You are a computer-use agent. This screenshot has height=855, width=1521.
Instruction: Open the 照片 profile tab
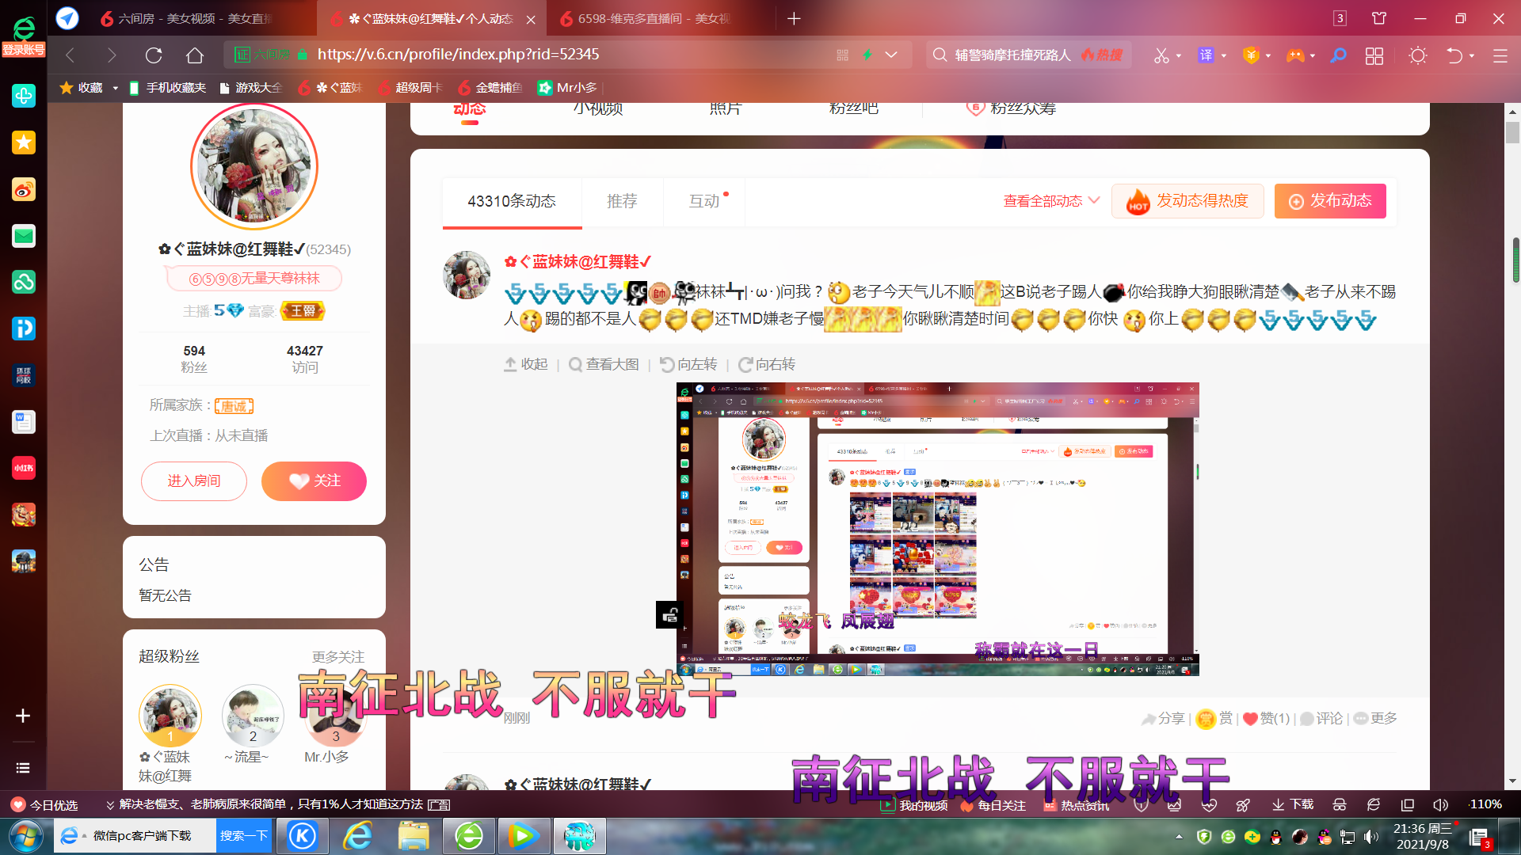[726, 108]
